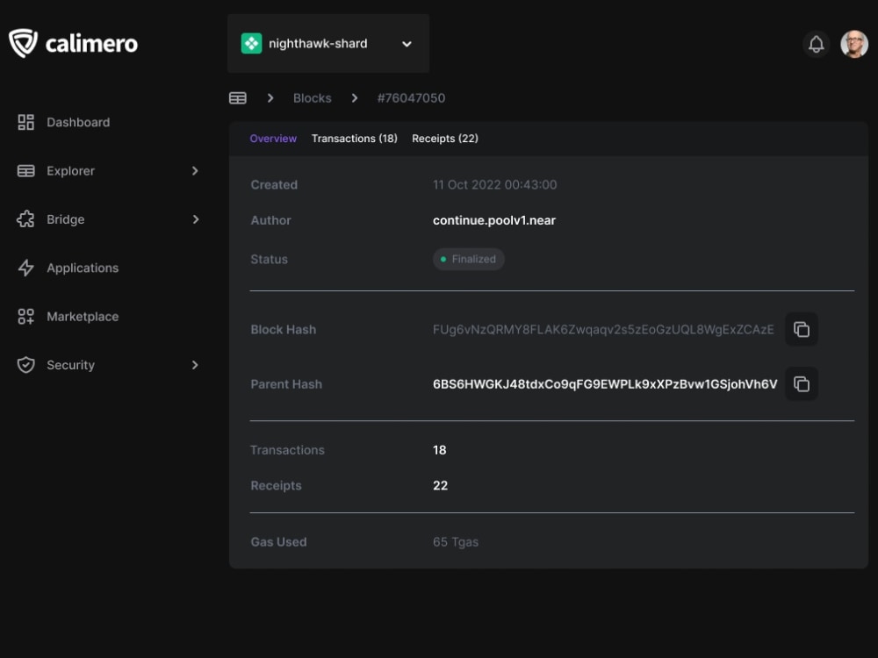Expand the Bridge submenu chevron
Viewport: 878px width, 658px height.
(195, 219)
